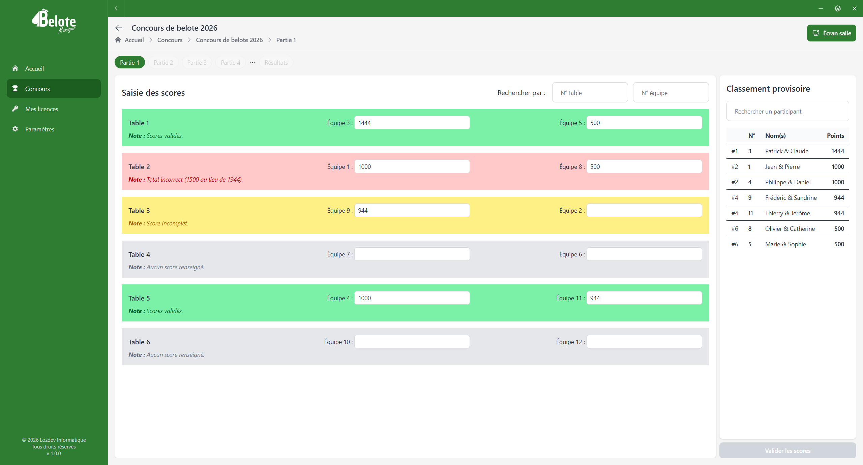Open the Écran salle display

[x=831, y=33]
